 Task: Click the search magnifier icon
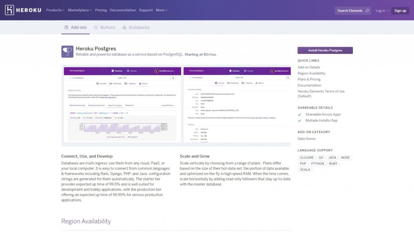[x=367, y=10]
